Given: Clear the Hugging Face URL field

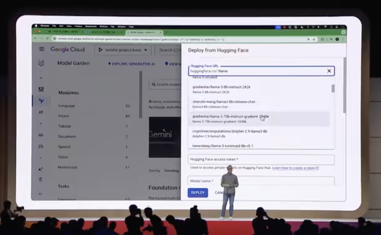Looking at the screenshot, I should (x=329, y=71).
